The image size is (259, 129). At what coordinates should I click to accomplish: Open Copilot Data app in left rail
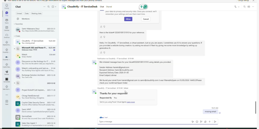(7, 65)
